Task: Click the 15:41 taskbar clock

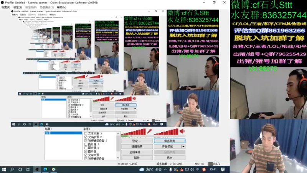Action: point(213,170)
